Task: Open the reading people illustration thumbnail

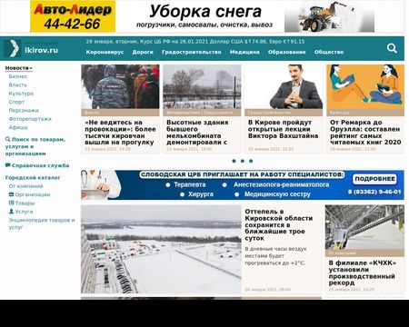Action: [365, 86]
